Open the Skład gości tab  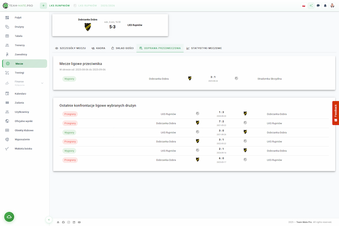click(122, 48)
